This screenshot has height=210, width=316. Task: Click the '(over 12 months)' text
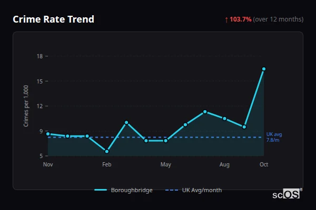click(278, 19)
